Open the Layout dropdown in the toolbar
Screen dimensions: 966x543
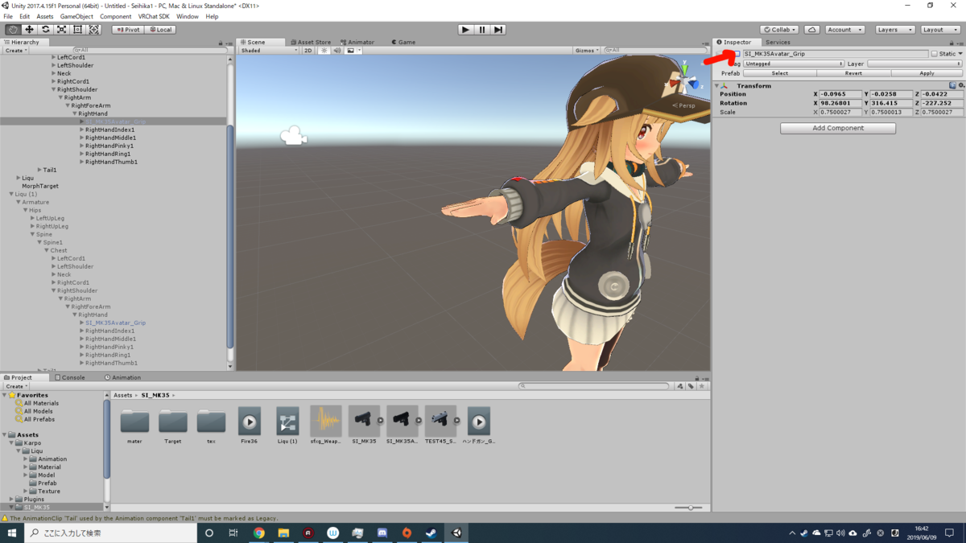pyautogui.click(x=940, y=30)
